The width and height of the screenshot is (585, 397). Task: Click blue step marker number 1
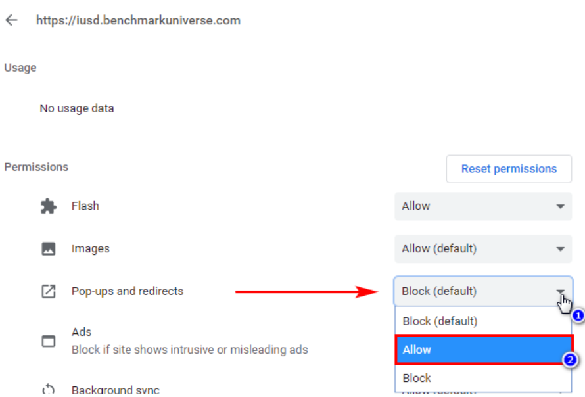[x=578, y=315]
